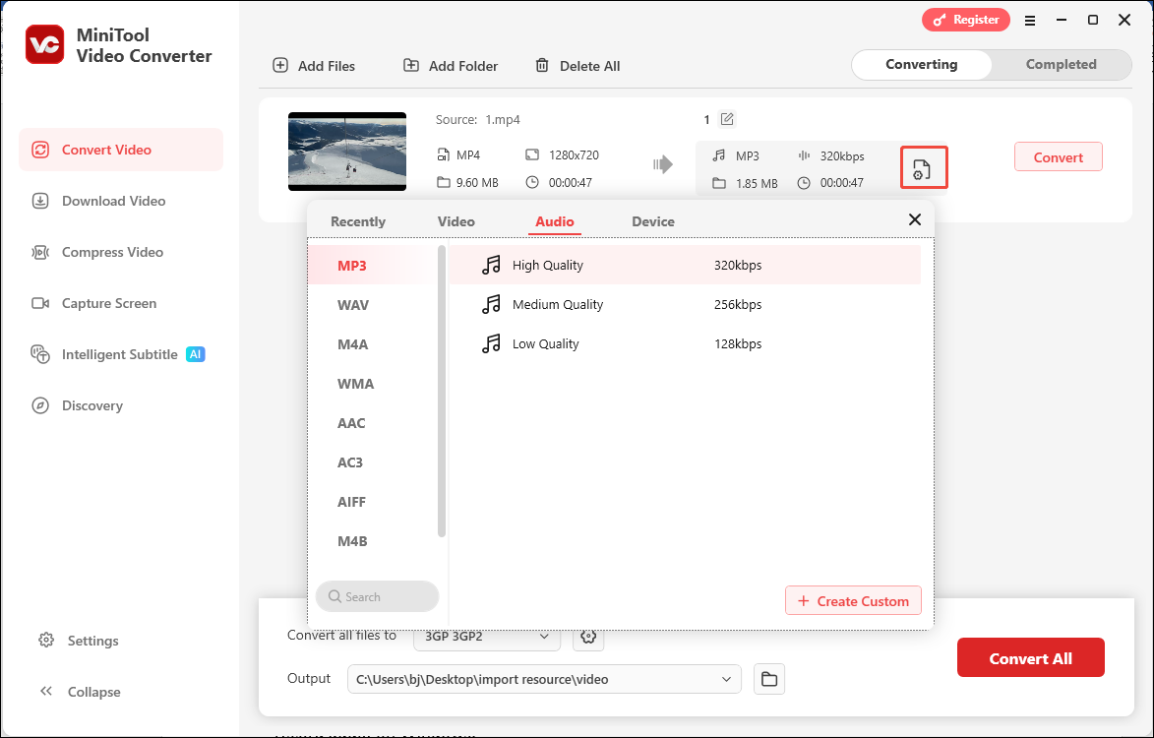Click the rename pencil icon beside file count

pos(728,118)
